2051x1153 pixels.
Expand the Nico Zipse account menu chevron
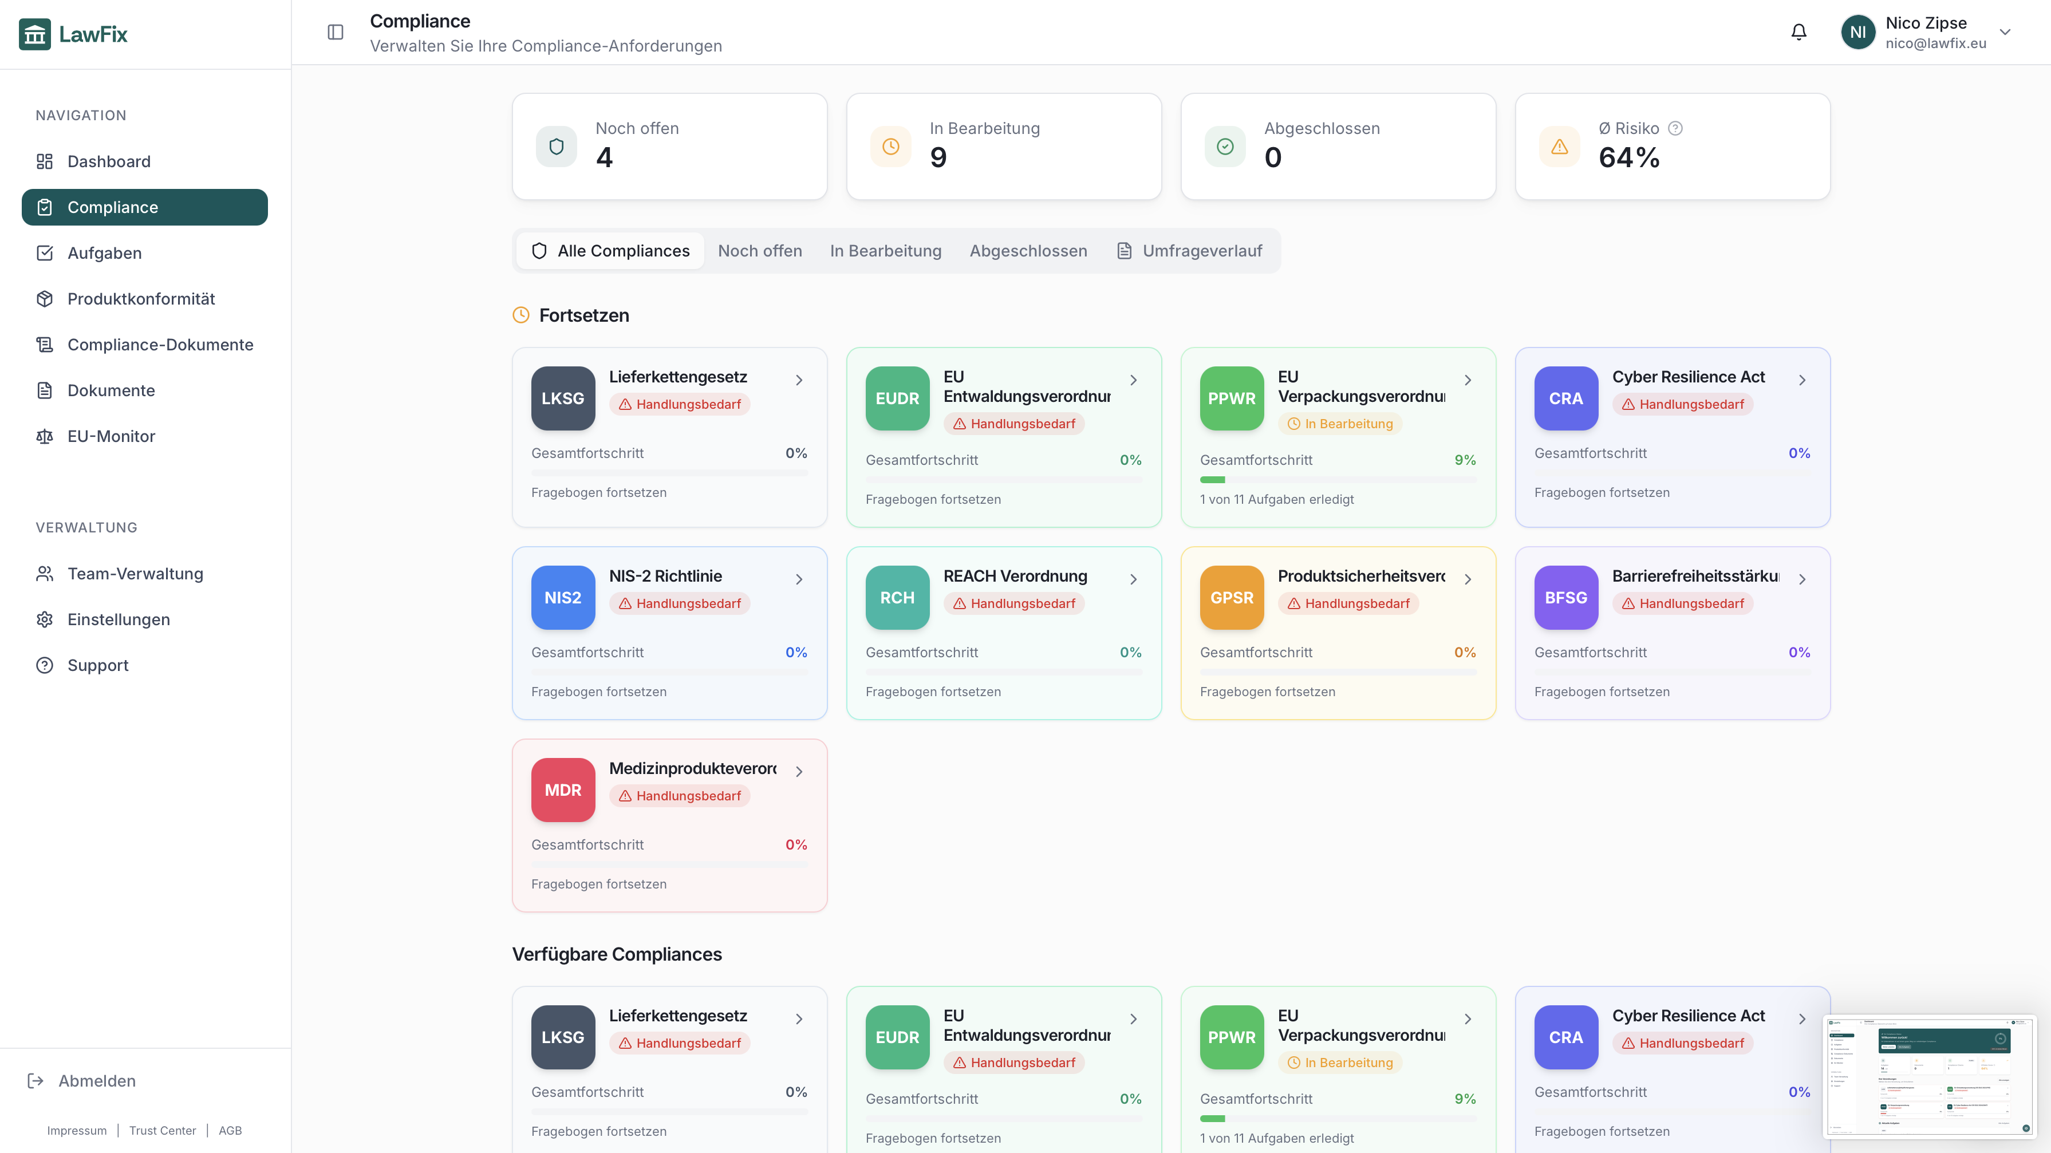pyautogui.click(x=2005, y=32)
